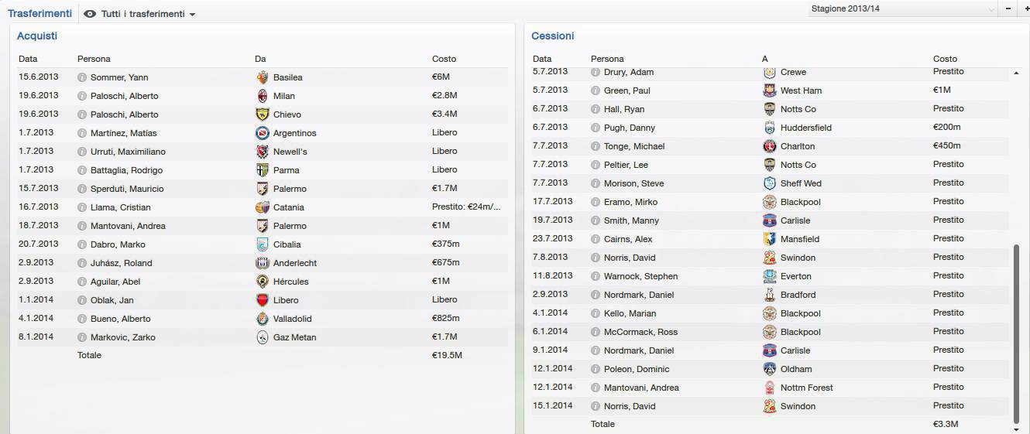Click the Basilea club badge icon
The height and width of the screenshot is (434, 1030).
(x=263, y=77)
